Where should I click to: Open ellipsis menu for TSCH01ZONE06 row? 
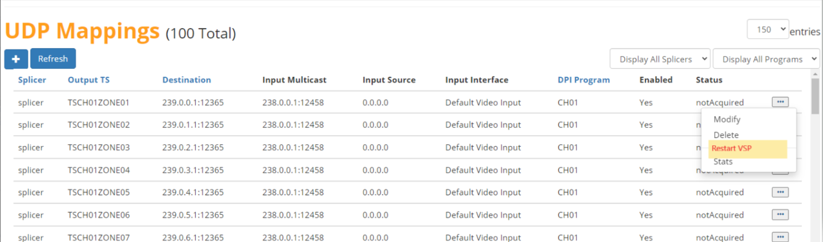[x=780, y=214]
